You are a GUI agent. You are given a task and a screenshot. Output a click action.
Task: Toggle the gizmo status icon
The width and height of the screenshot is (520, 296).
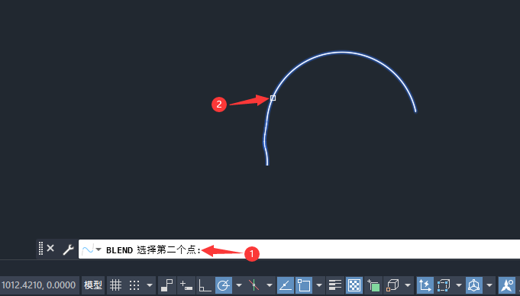coord(474,285)
